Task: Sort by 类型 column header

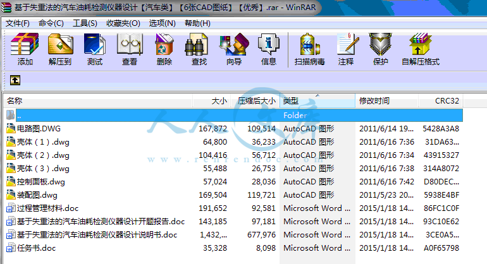Action: (x=317, y=100)
